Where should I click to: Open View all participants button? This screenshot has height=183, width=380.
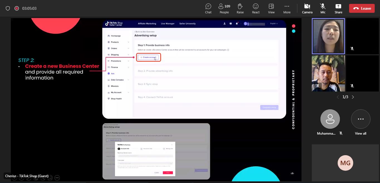pos(361,119)
